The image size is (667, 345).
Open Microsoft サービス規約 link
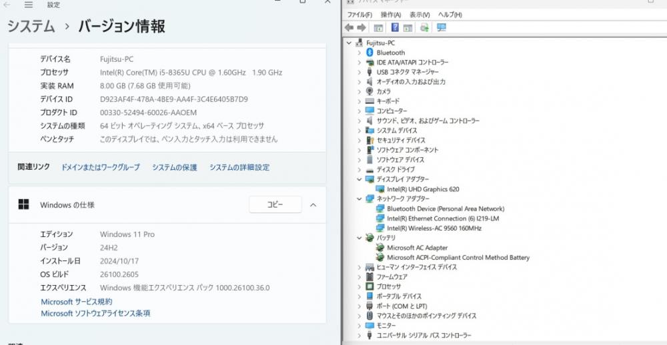77,302
